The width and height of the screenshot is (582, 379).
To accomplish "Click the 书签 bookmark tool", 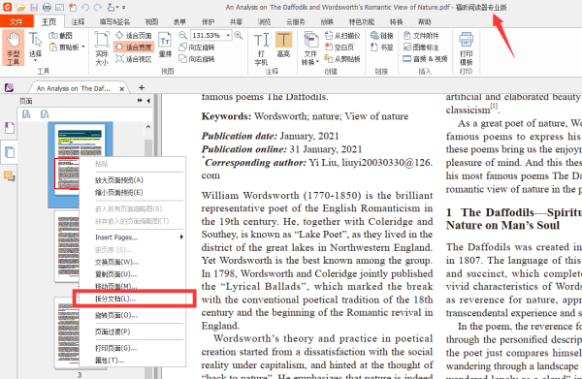I will pos(381,47).
